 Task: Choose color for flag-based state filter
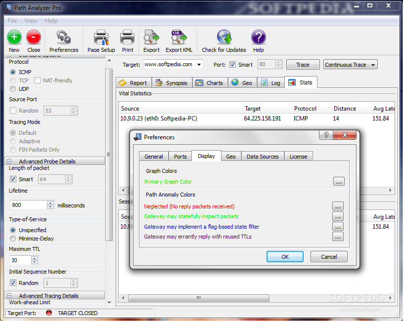[x=338, y=226]
